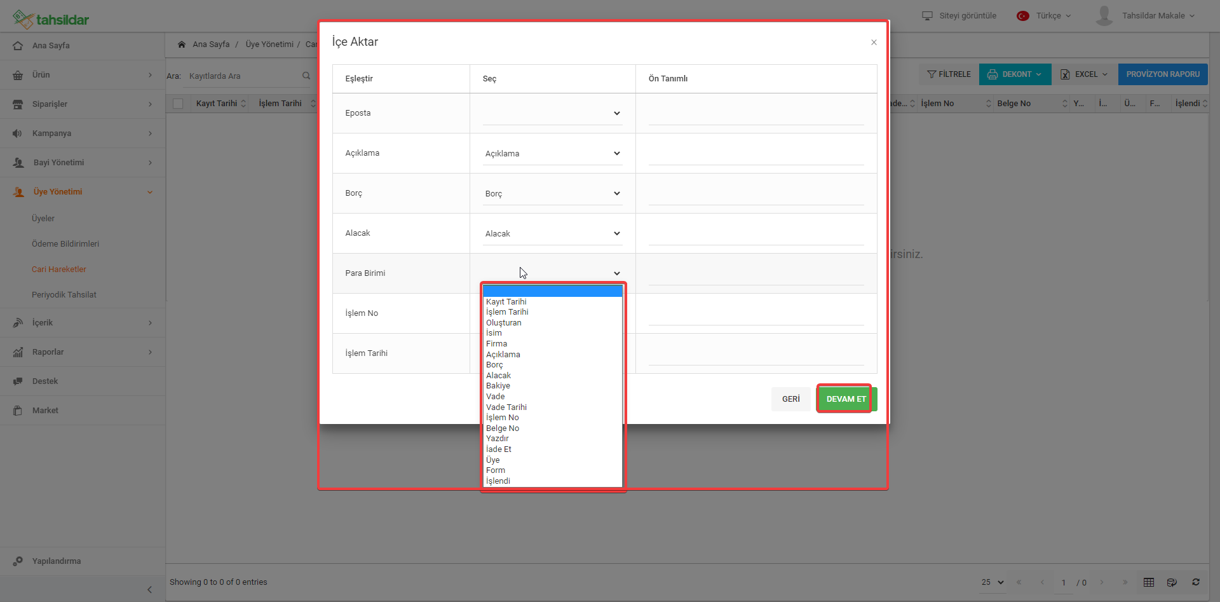Choose Kayıt Tarihi from the list

point(552,302)
